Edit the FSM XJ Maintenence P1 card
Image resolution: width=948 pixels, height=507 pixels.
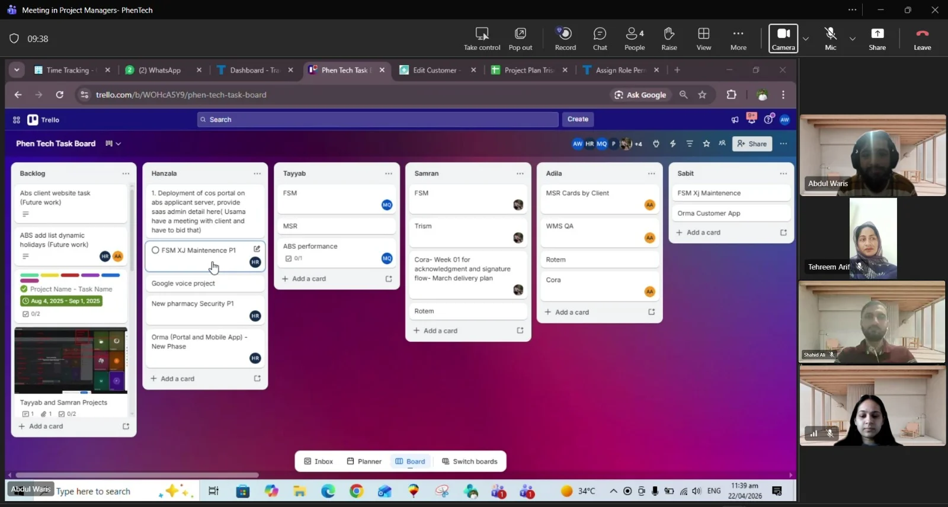(257, 249)
